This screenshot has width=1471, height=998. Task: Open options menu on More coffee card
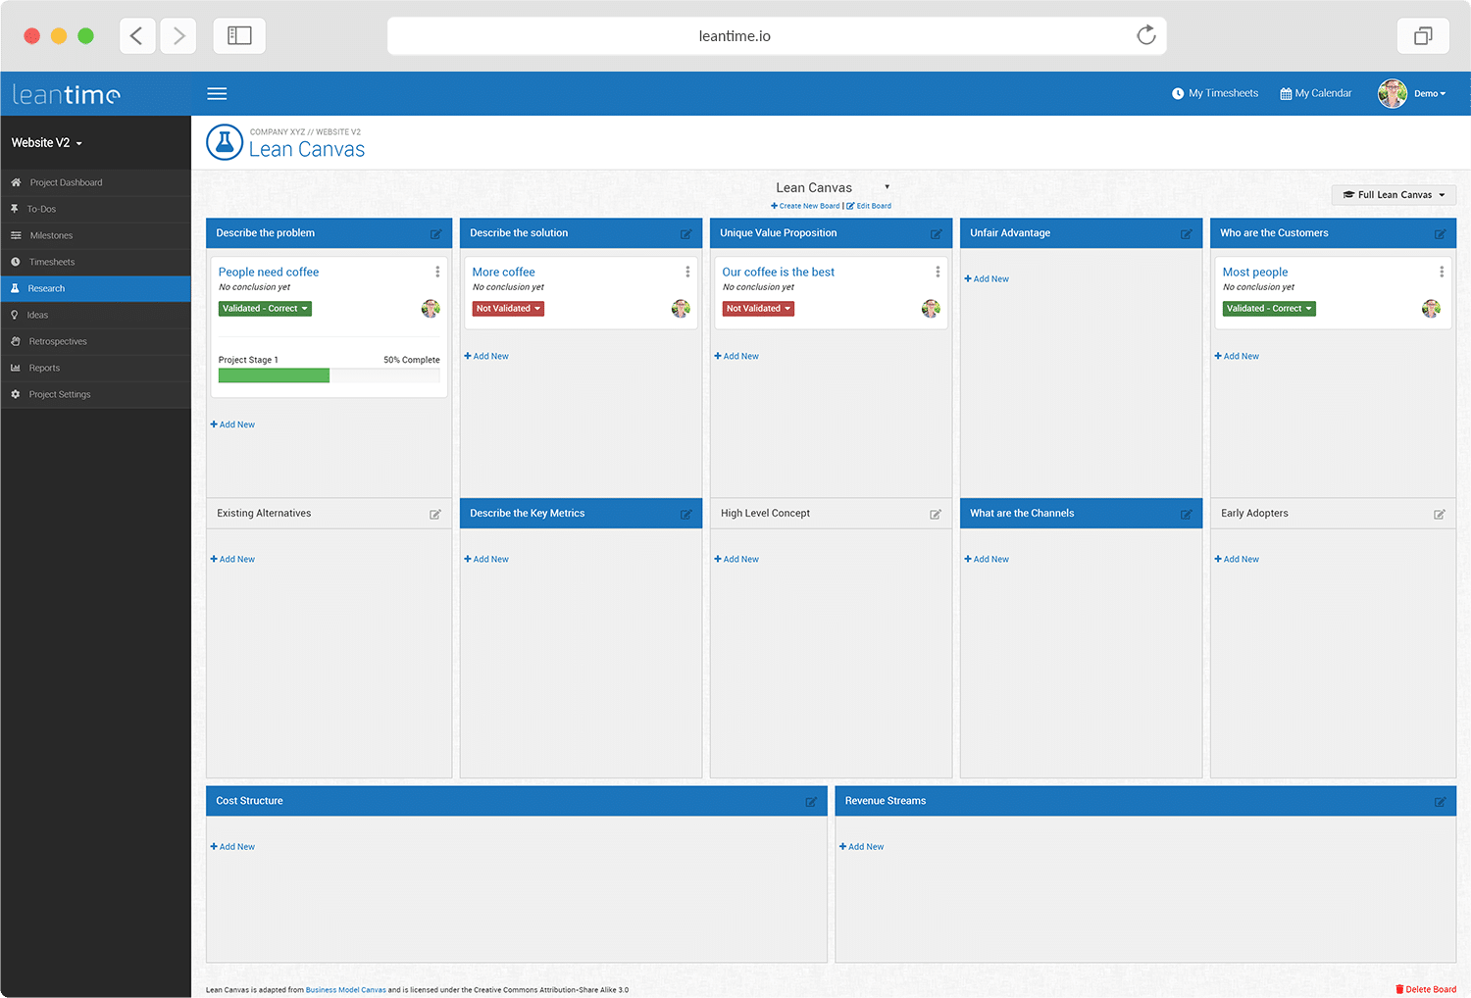pos(687,272)
